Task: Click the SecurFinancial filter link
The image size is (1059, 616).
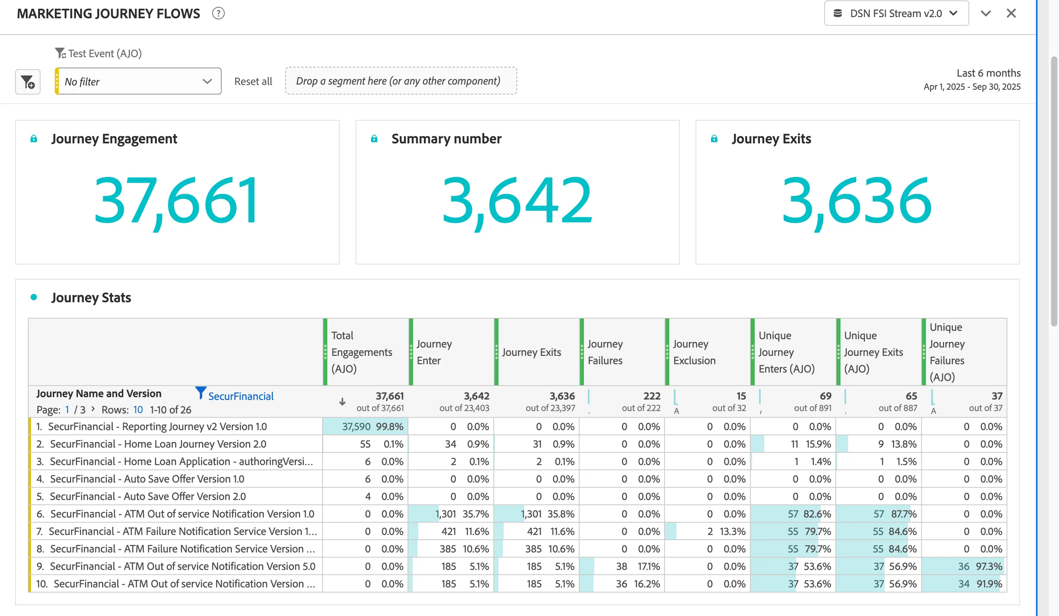Action: tap(241, 396)
